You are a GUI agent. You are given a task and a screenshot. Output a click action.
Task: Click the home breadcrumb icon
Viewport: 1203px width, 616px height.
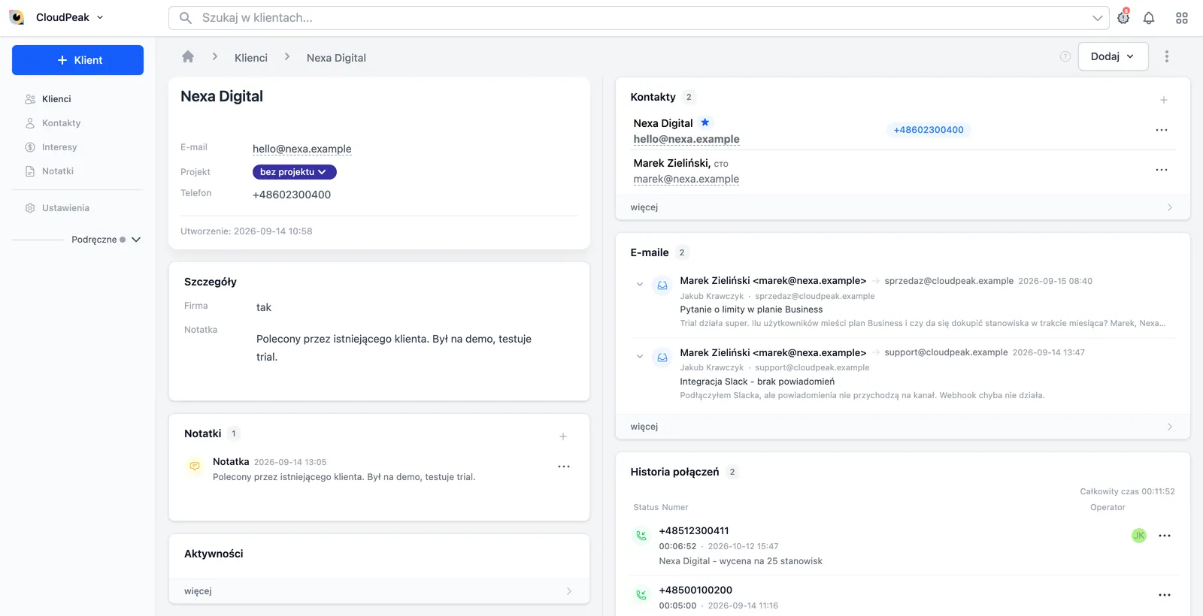click(188, 57)
